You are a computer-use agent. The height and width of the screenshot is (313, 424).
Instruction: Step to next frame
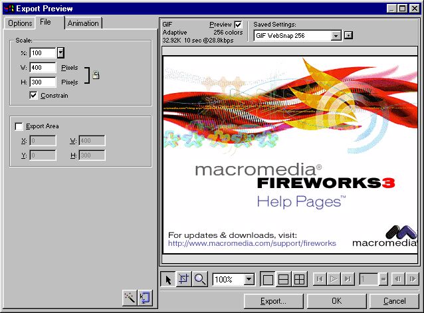pyautogui.click(x=412, y=279)
